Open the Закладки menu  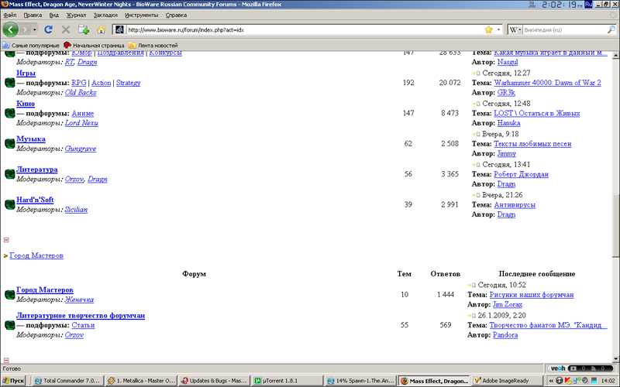(x=105, y=15)
